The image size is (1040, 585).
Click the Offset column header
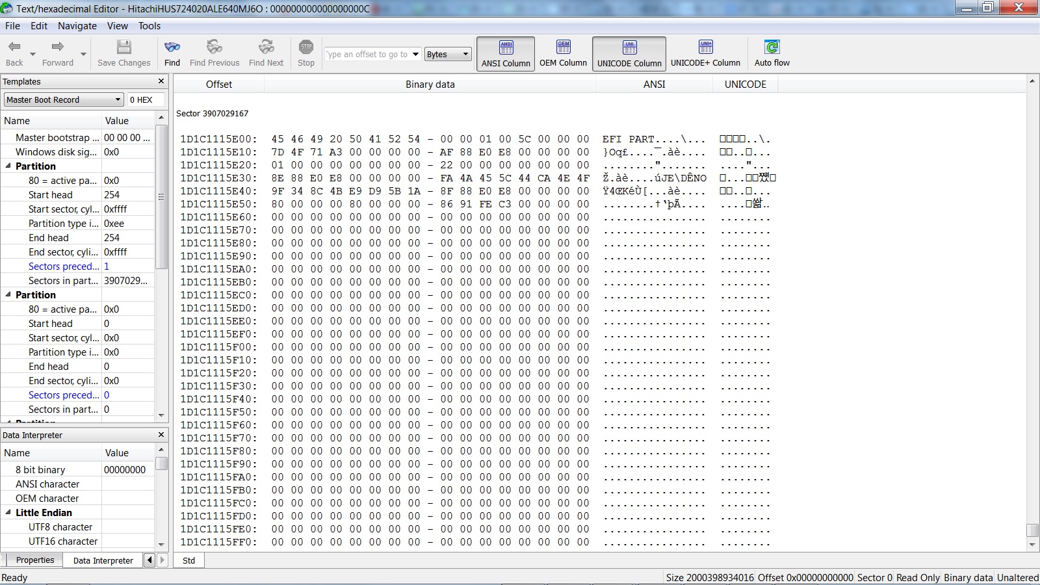pos(219,84)
